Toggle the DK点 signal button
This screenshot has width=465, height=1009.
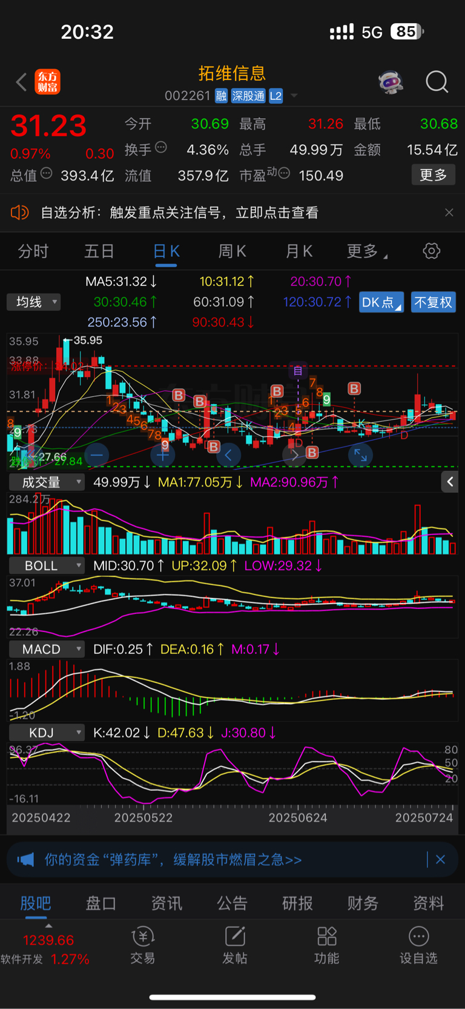tap(381, 302)
